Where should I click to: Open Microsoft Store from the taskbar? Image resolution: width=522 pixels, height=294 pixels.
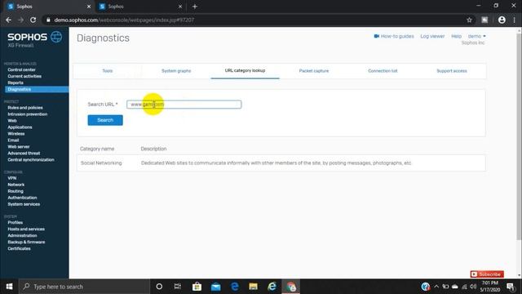[197, 287]
